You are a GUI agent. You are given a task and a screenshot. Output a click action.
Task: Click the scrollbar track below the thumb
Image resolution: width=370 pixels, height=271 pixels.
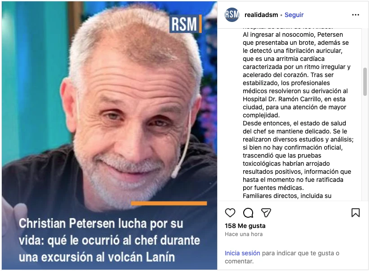[365, 148]
